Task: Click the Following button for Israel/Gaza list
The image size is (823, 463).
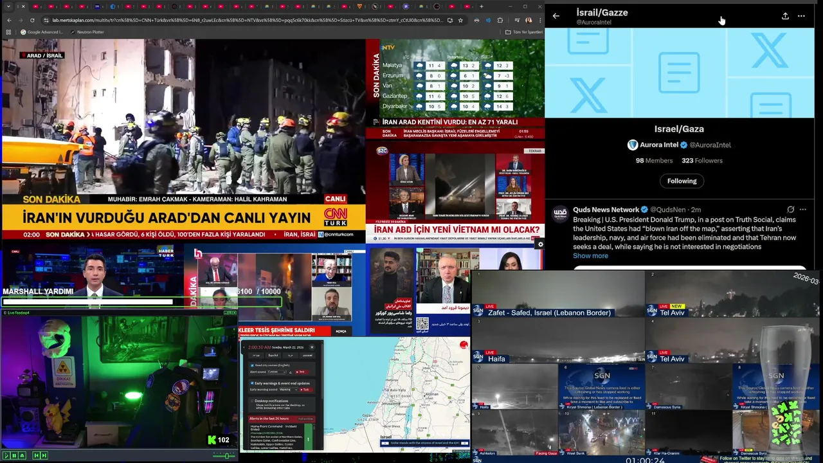Action: [682, 181]
